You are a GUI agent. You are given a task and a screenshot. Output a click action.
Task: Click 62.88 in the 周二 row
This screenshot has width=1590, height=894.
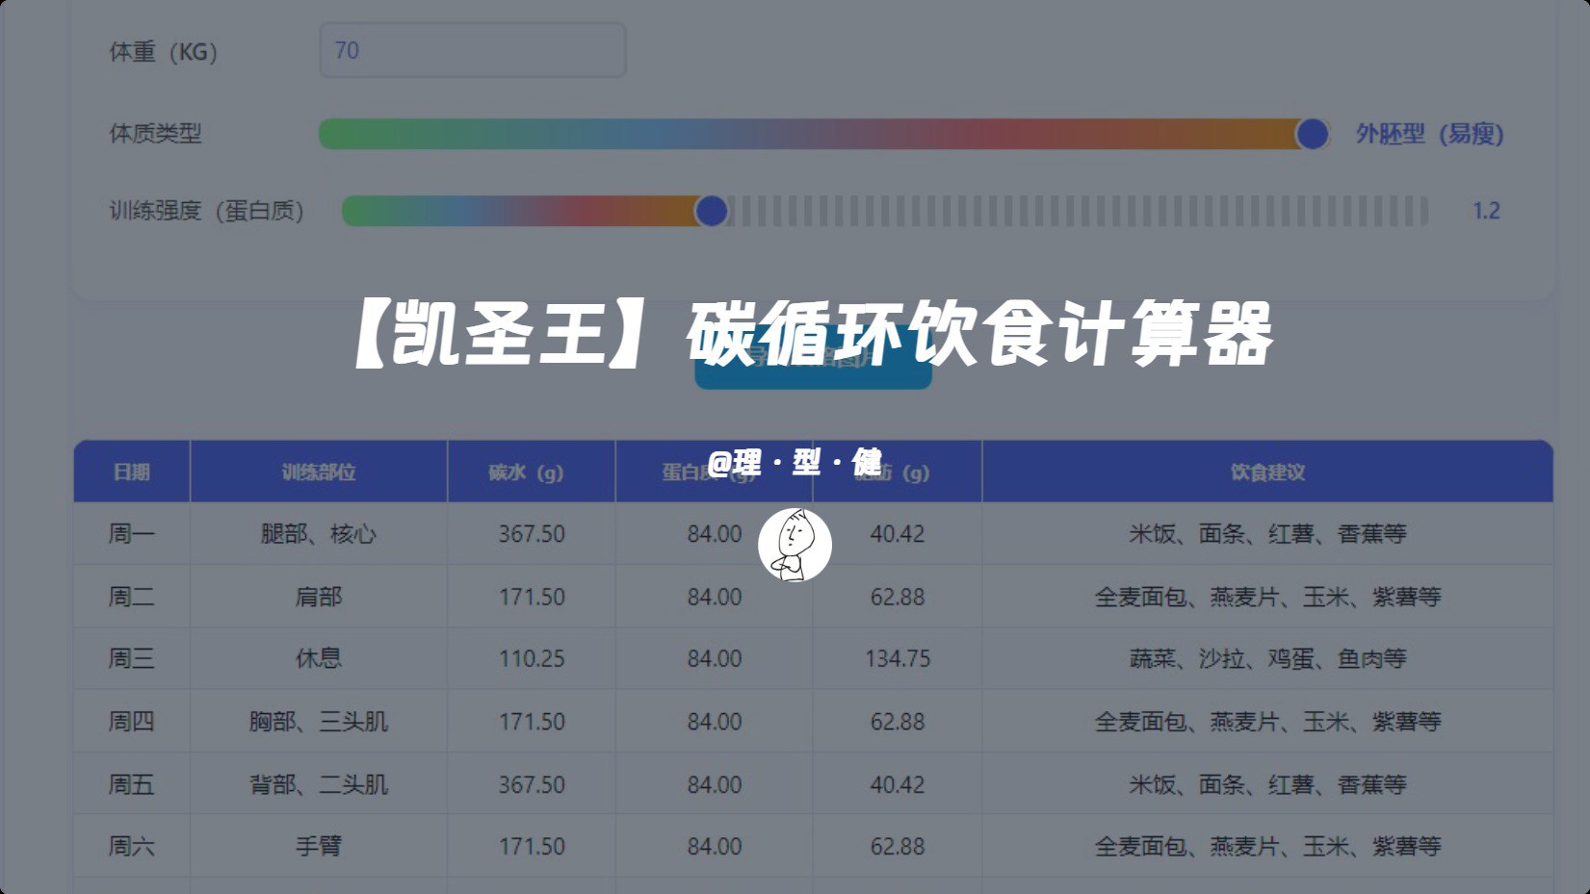[x=898, y=597]
